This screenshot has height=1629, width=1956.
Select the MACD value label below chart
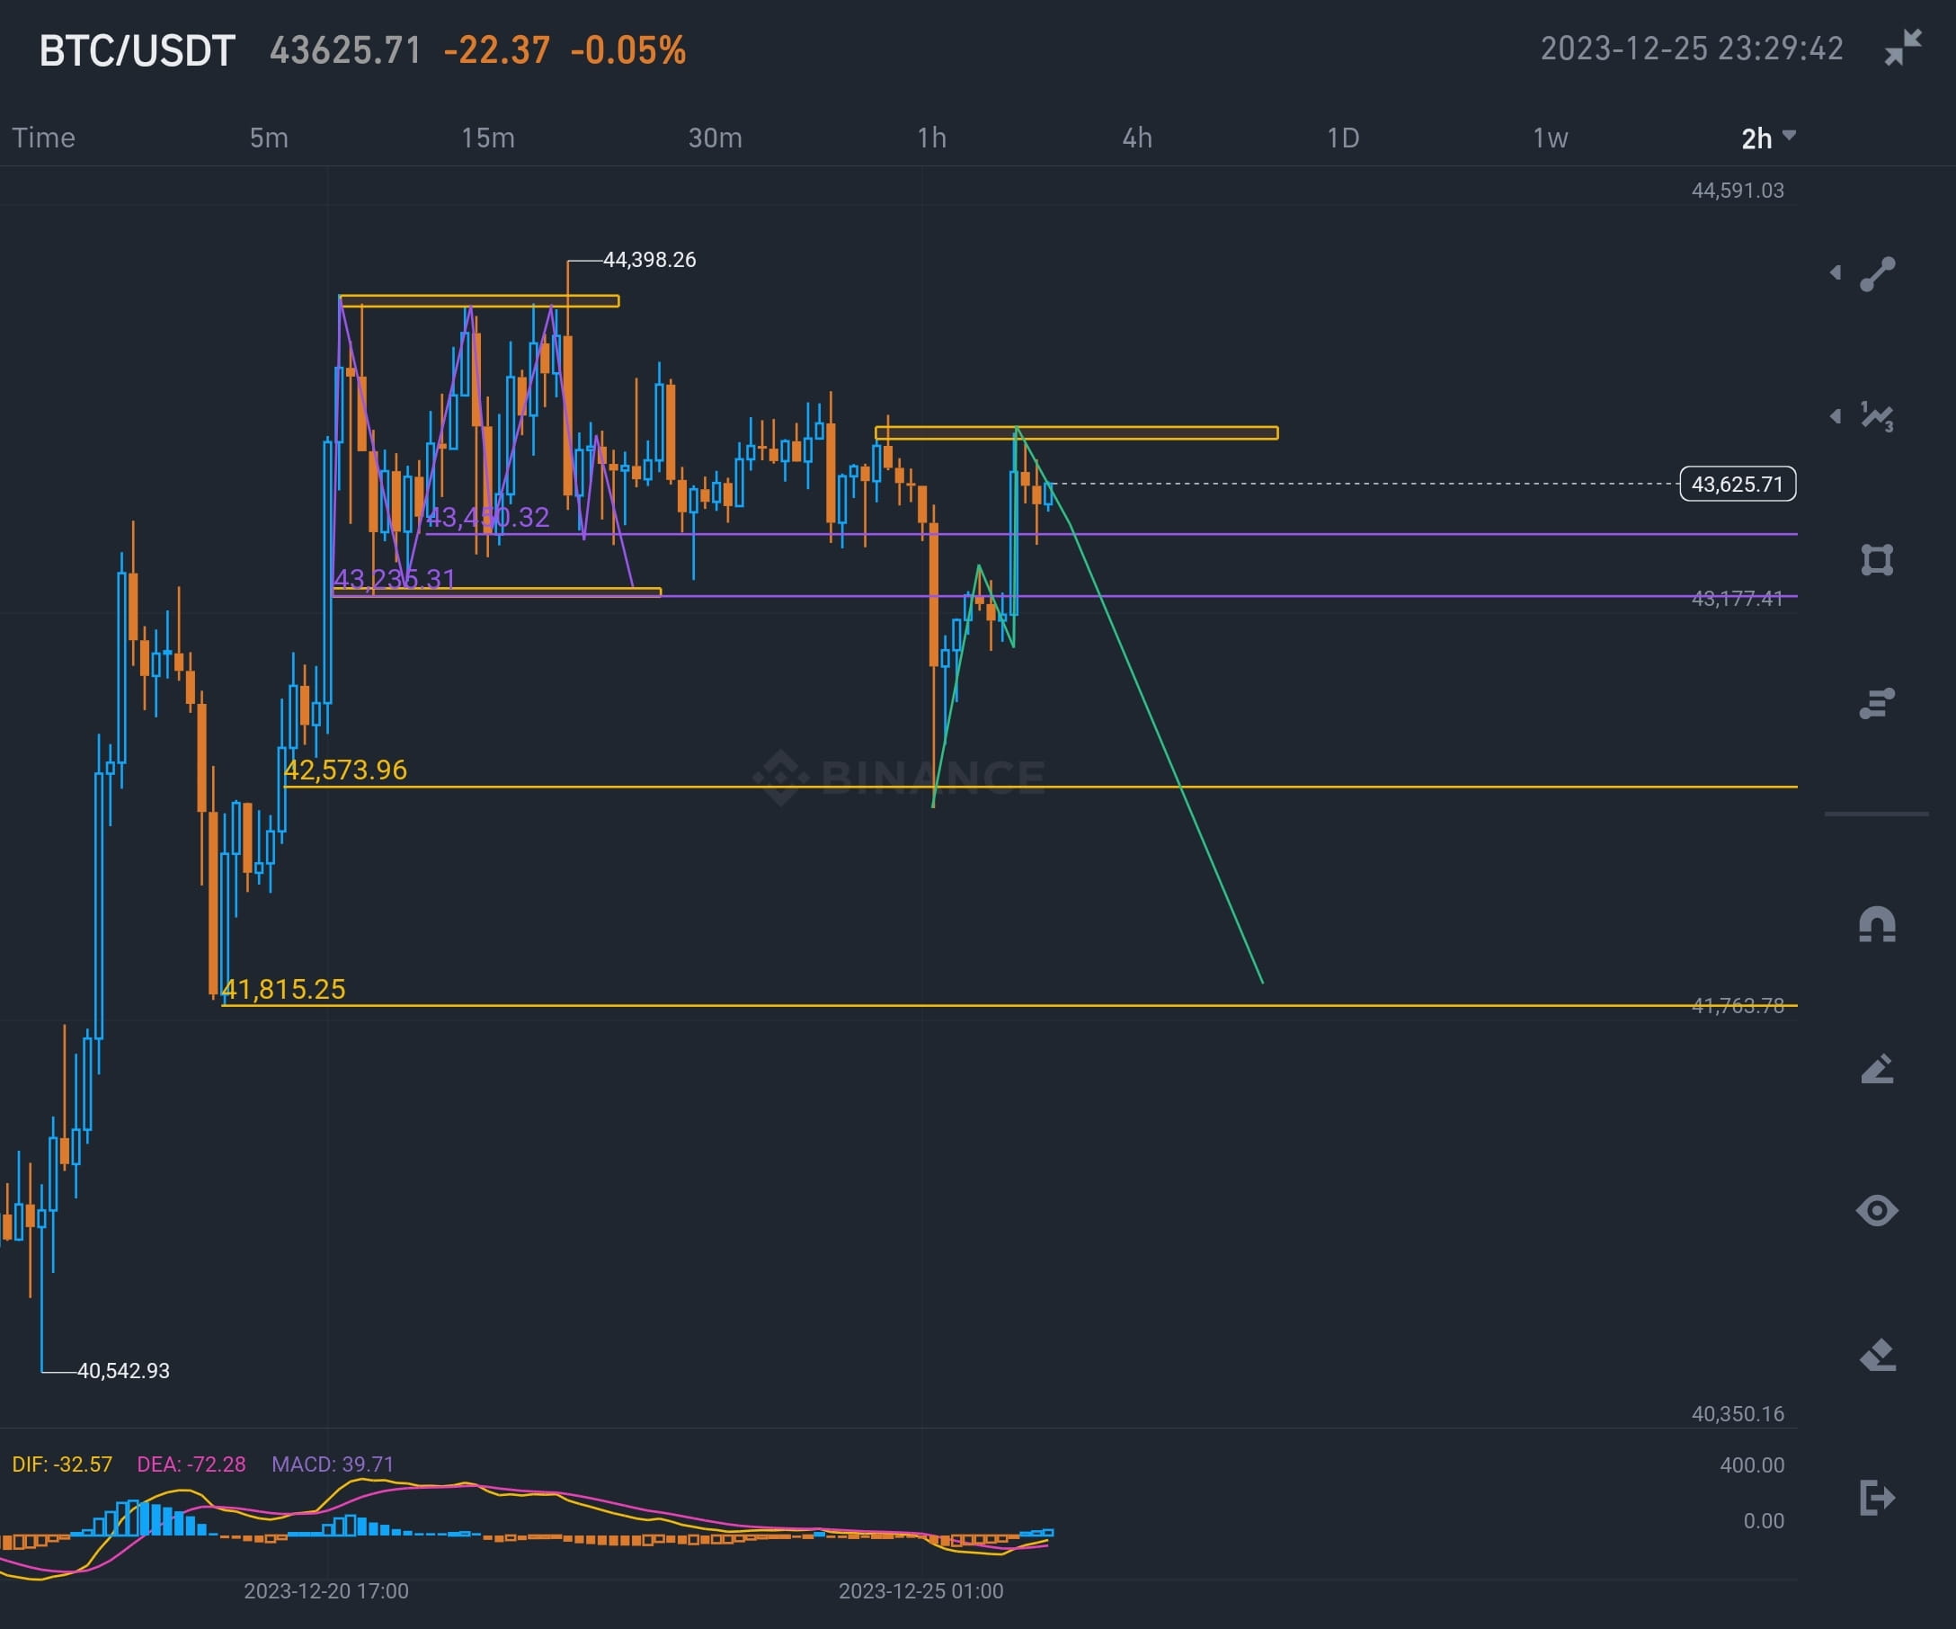pos(331,1464)
